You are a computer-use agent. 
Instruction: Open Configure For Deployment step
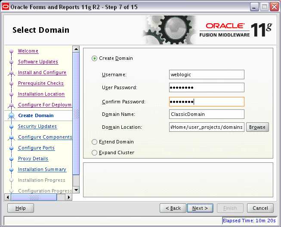(x=45, y=105)
